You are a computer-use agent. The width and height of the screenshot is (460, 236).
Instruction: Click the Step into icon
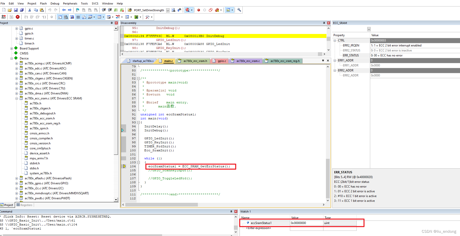coord(26,17)
